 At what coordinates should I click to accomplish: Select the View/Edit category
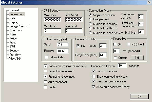click(x=15, y=59)
